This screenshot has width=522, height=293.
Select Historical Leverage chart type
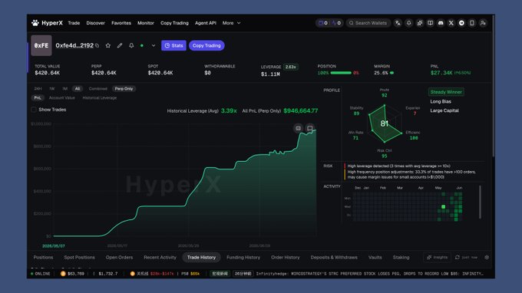pyautogui.click(x=100, y=97)
